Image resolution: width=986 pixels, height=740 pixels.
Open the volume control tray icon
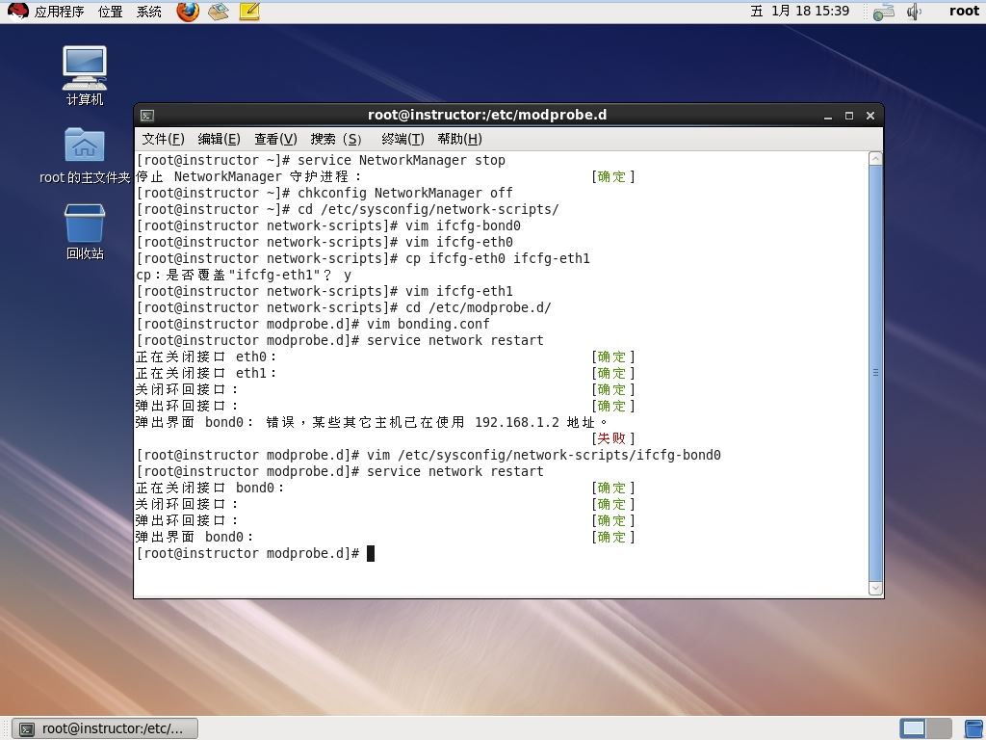pos(914,12)
